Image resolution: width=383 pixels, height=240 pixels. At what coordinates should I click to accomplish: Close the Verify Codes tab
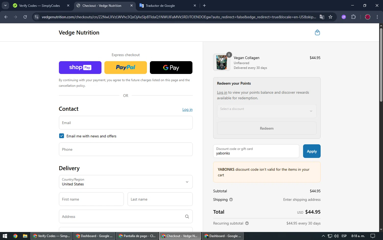click(x=68, y=6)
